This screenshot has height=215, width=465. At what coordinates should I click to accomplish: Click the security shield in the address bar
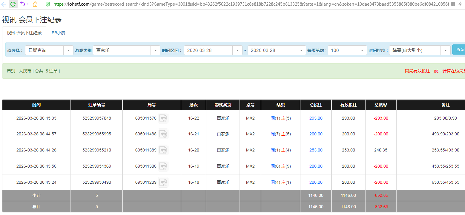48,4
